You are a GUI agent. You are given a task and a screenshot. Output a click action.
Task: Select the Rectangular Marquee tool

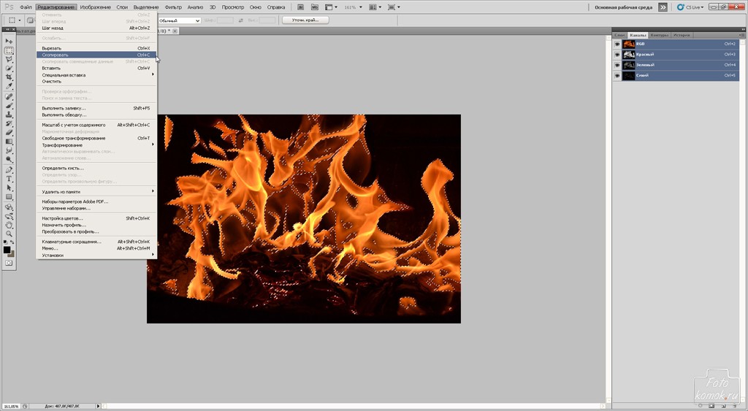[x=9, y=50]
